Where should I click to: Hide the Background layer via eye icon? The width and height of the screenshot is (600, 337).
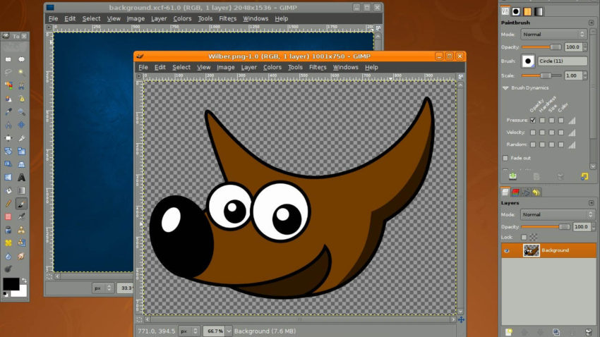click(x=507, y=250)
